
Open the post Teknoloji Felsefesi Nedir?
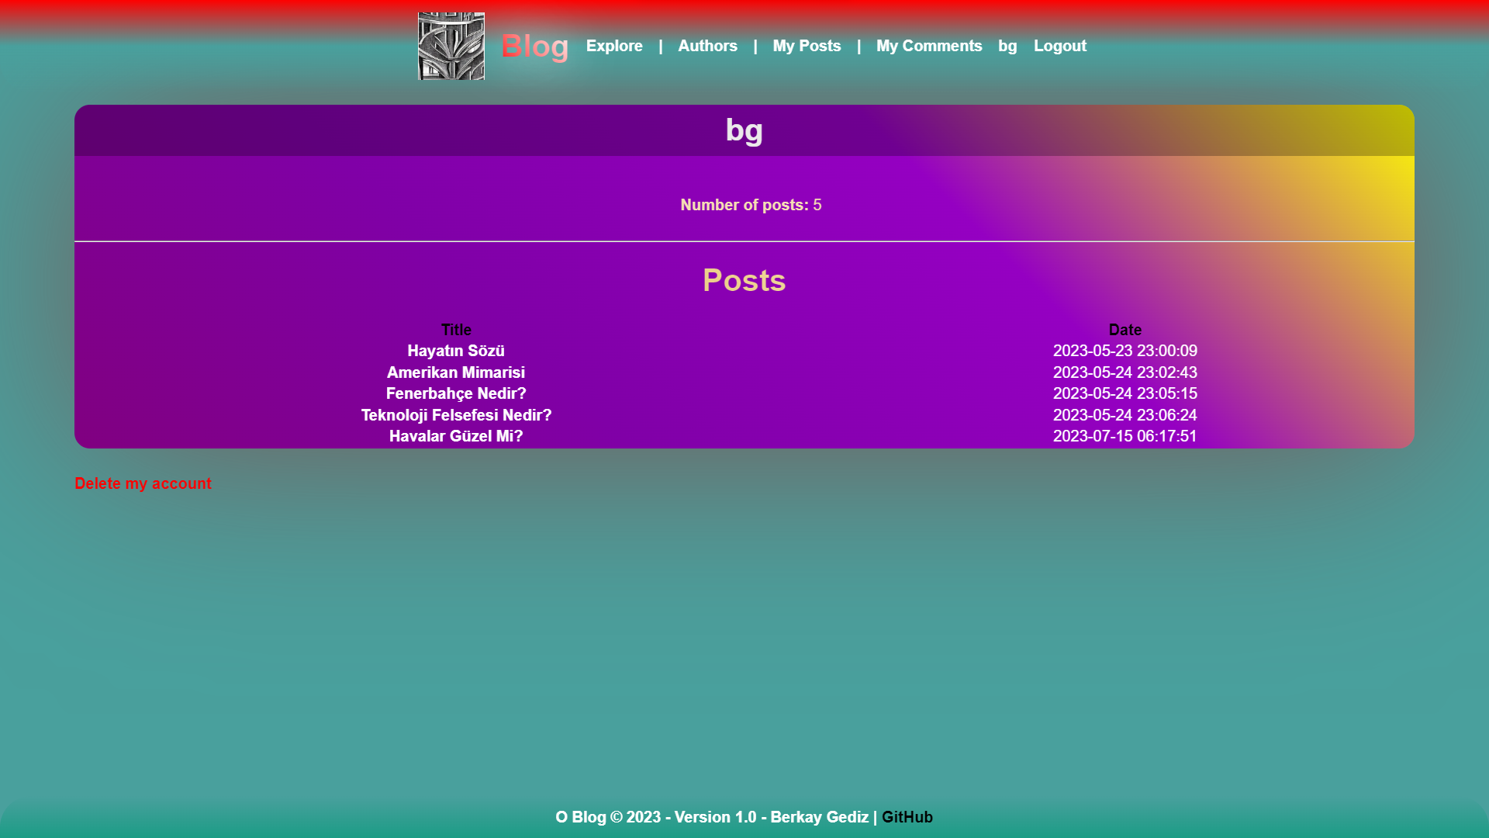point(456,415)
